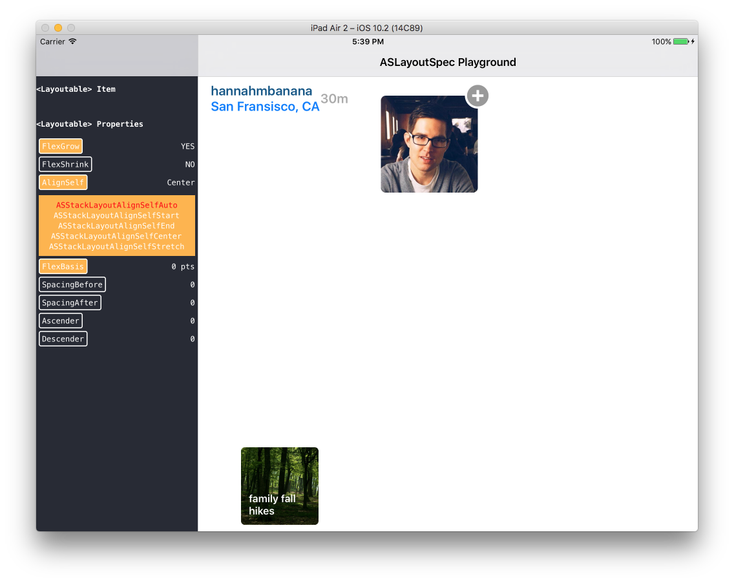
Task: Click the FlexBasis property button
Action: (x=63, y=266)
